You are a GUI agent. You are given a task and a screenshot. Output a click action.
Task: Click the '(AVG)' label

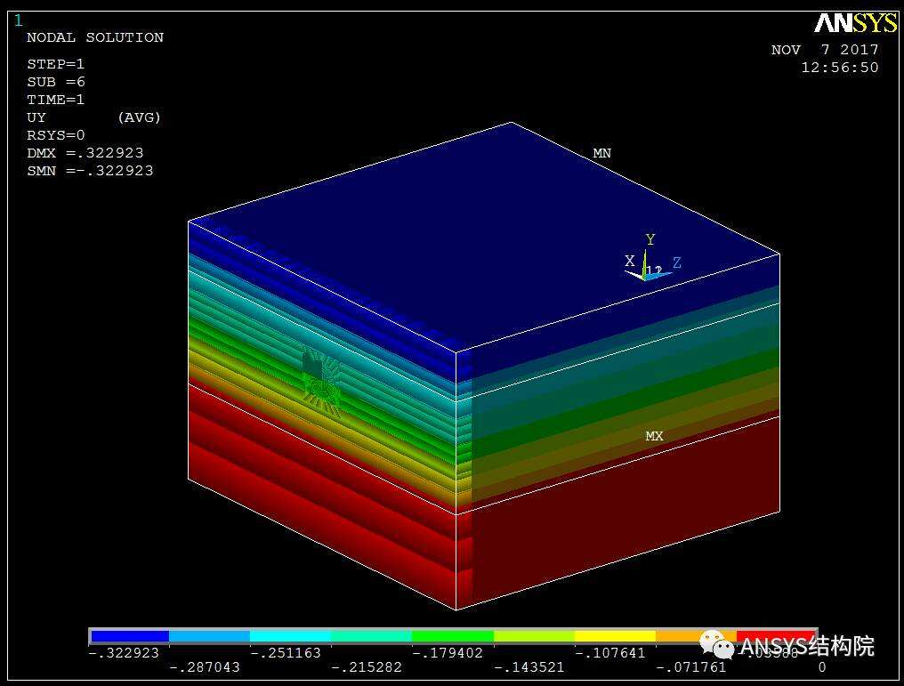point(139,117)
